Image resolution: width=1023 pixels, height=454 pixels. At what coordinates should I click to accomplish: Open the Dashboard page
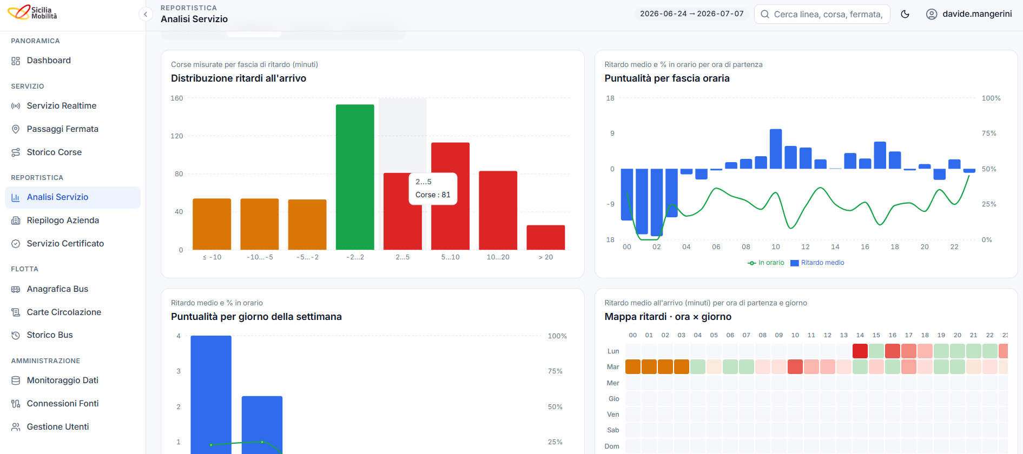coord(72,61)
